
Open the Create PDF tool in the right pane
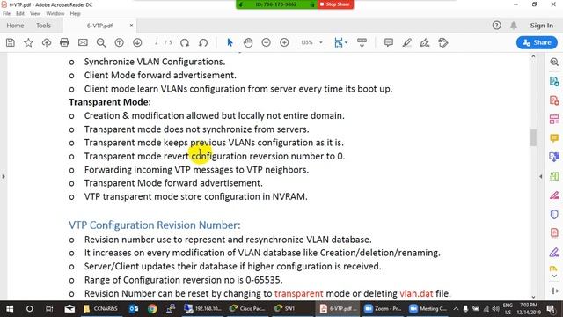554,100
